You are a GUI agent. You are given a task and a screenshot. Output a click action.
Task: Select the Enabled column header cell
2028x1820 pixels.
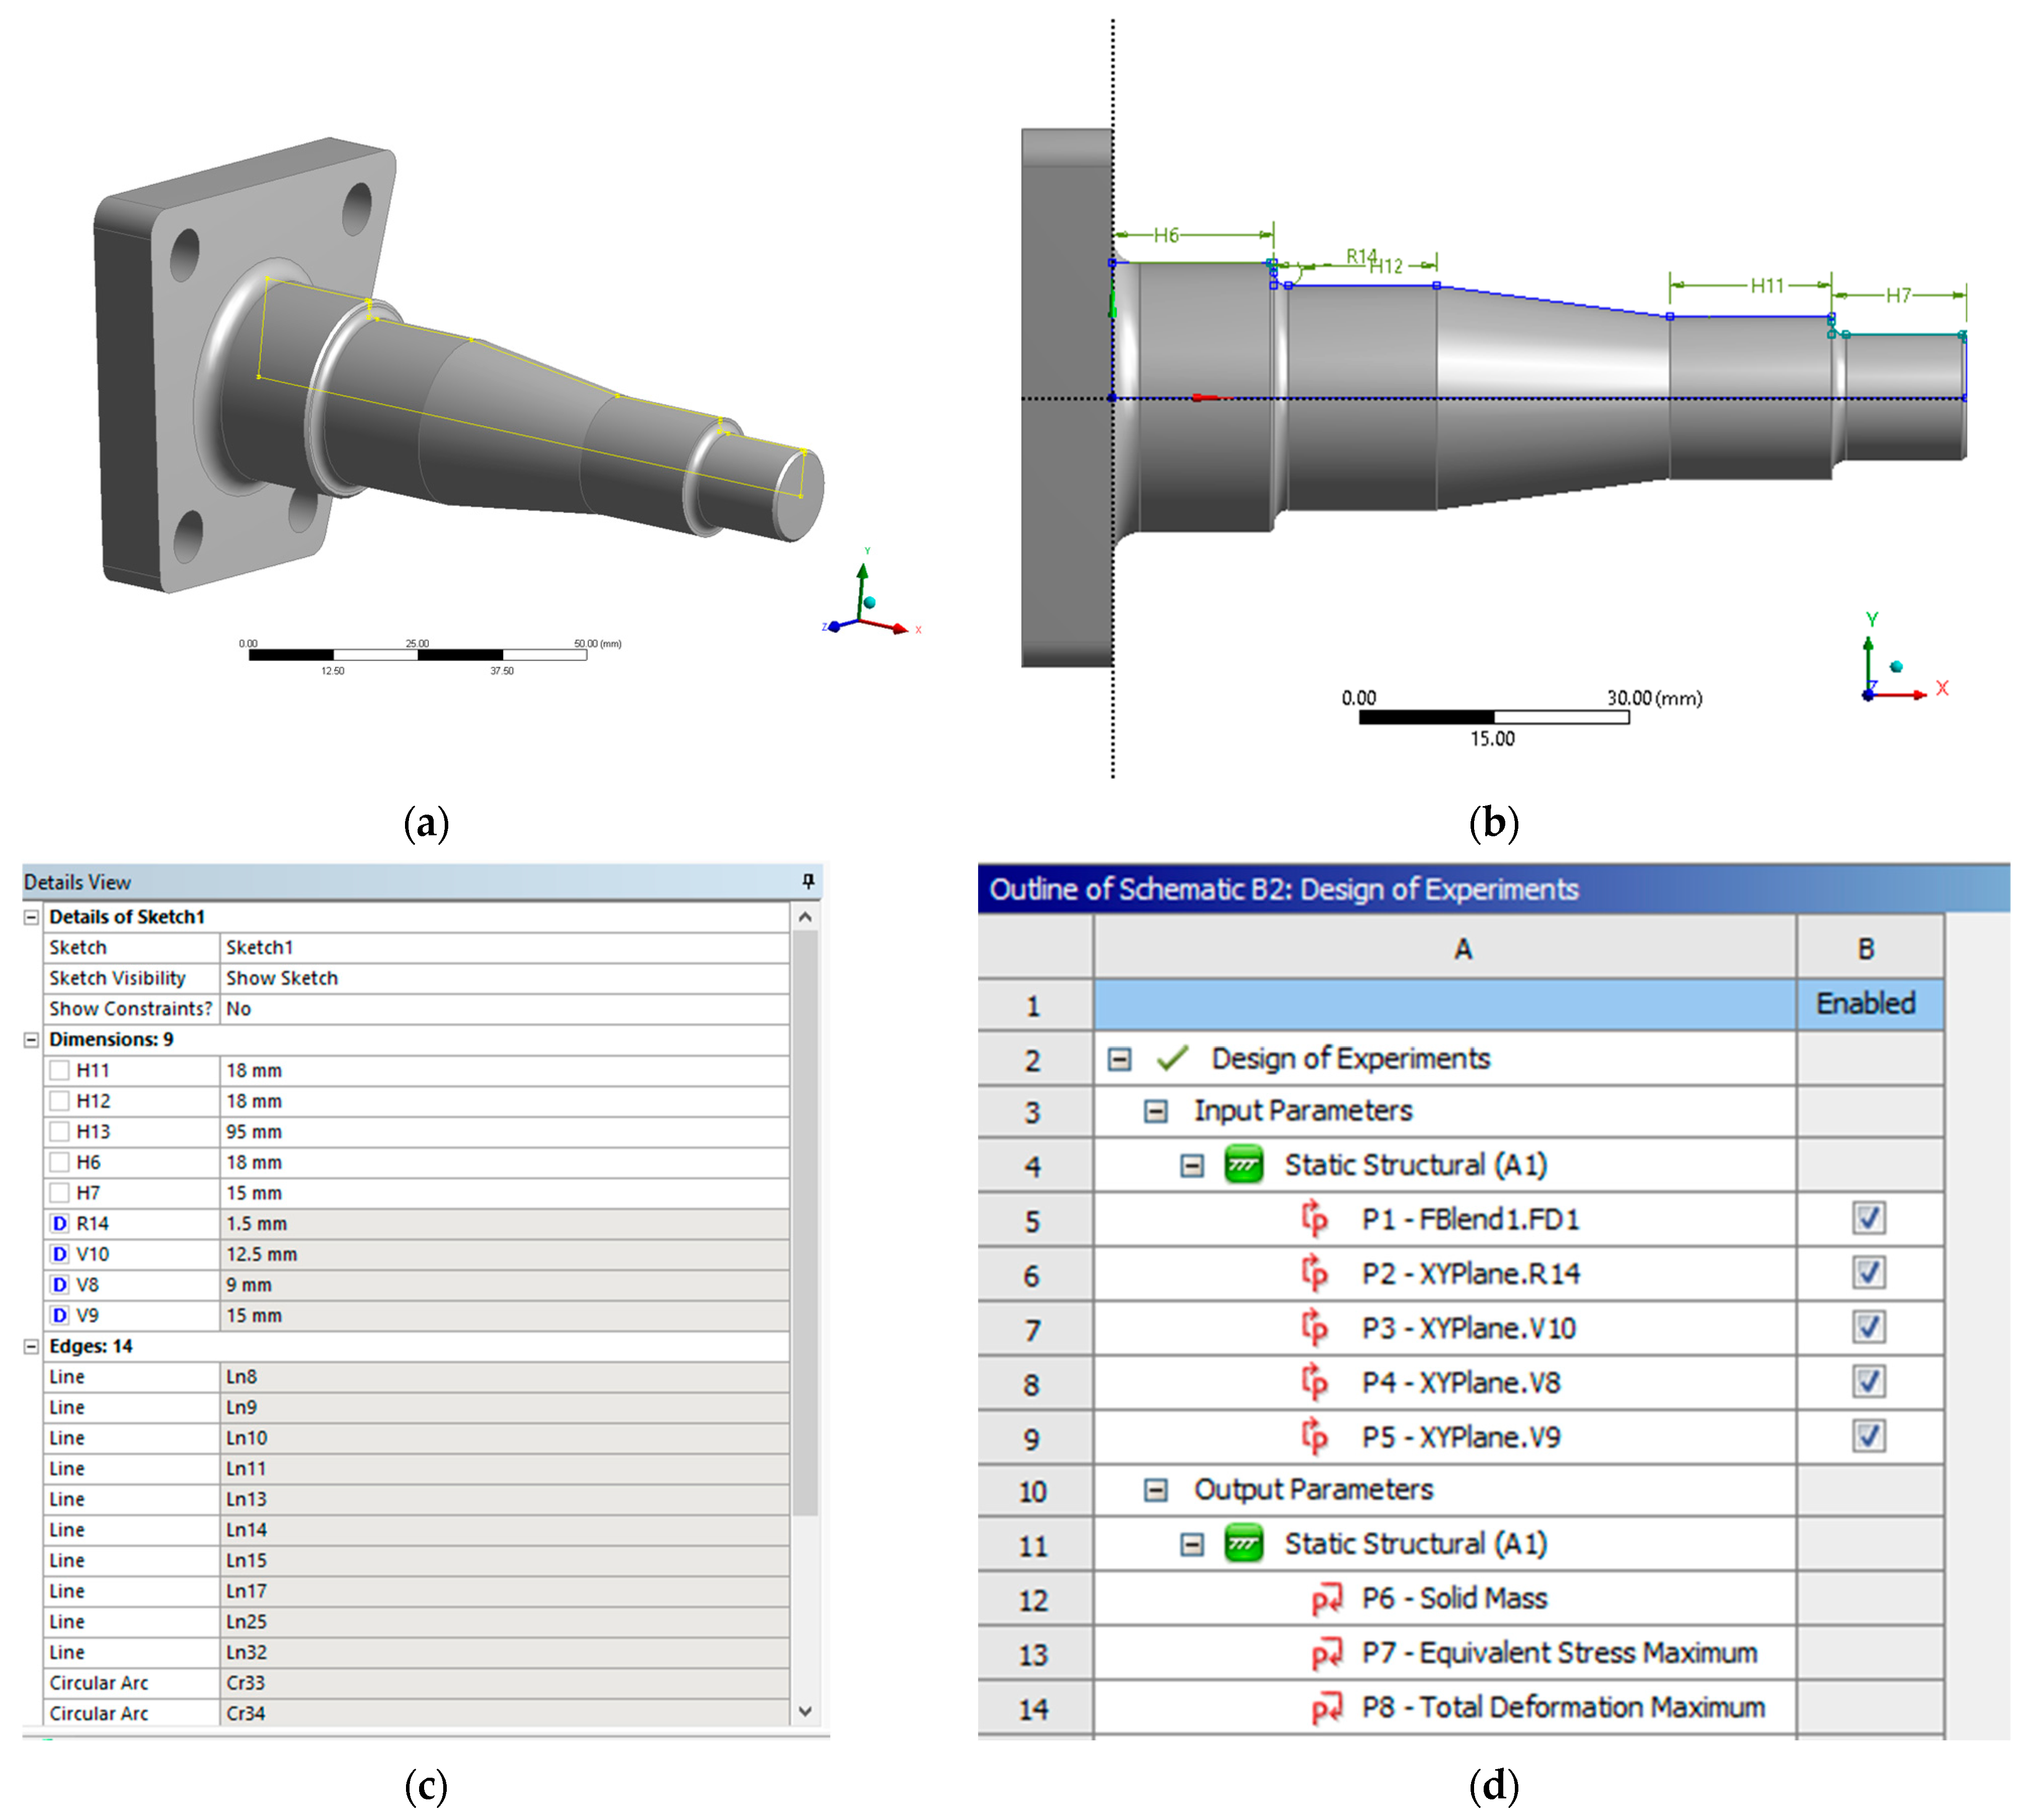pyautogui.click(x=1865, y=1003)
